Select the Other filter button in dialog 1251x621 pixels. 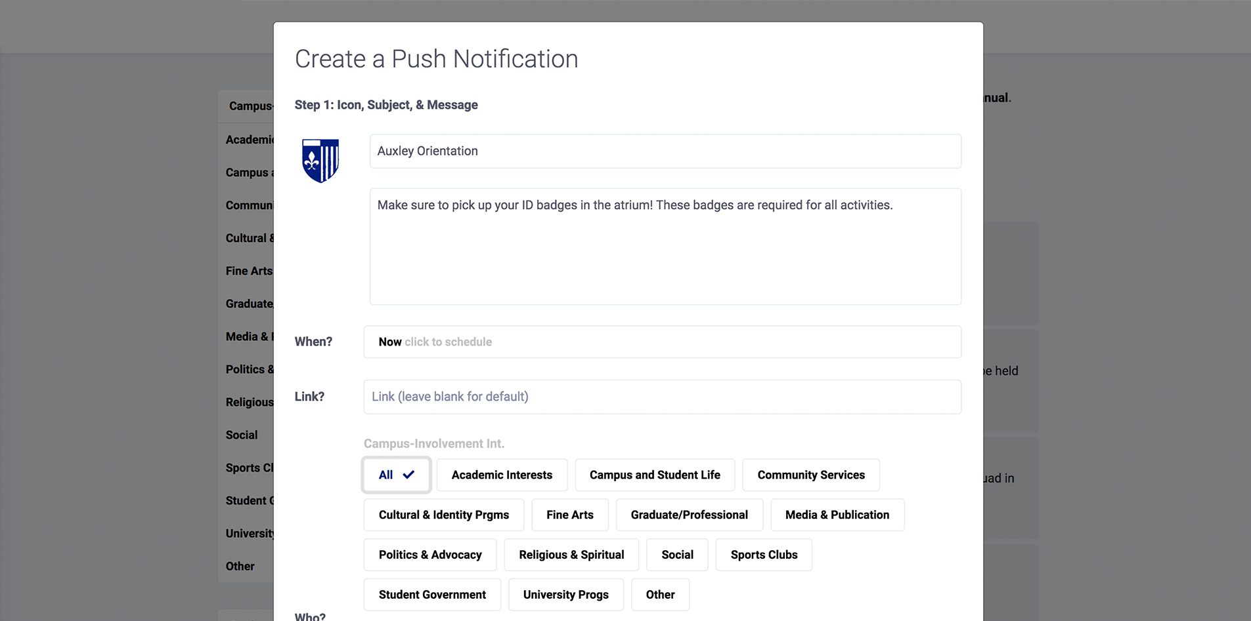(660, 595)
